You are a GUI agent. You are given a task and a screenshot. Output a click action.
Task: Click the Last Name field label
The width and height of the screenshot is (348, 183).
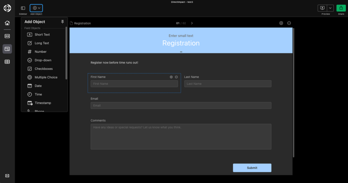point(192,77)
